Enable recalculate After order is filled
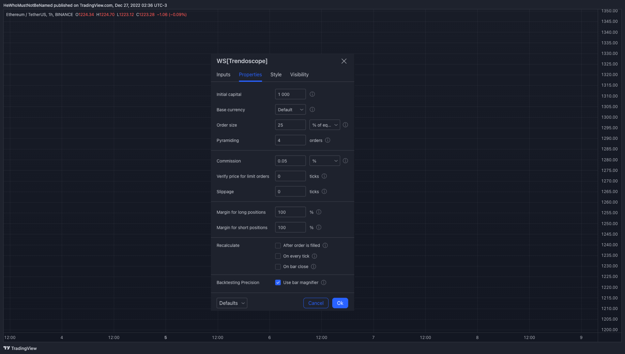Image resolution: width=625 pixels, height=354 pixels. [278, 246]
